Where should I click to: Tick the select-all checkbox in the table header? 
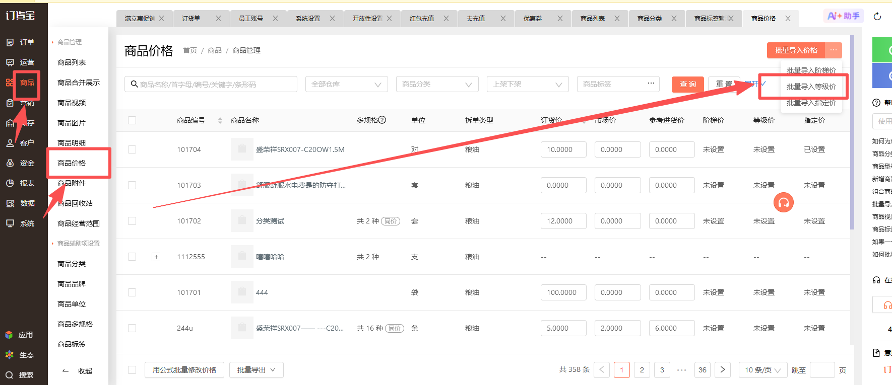pyautogui.click(x=132, y=120)
